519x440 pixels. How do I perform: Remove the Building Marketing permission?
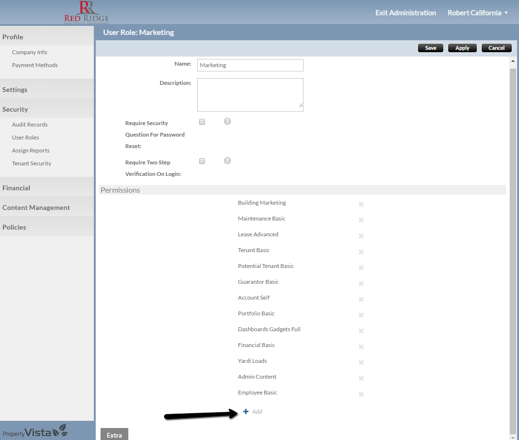tap(361, 205)
